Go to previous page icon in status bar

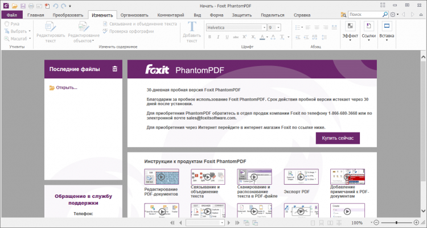coord(180,223)
